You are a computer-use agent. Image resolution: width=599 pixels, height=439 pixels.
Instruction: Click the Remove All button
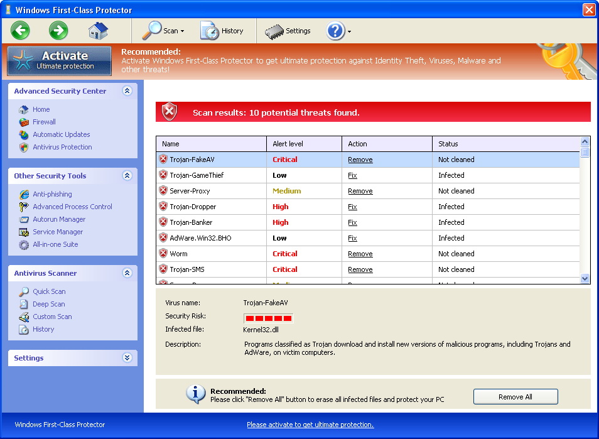(515, 396)
